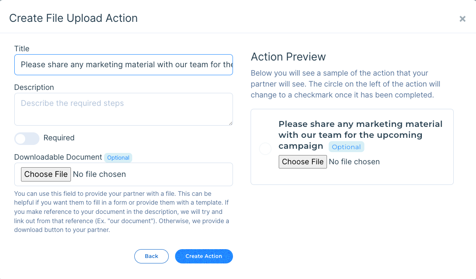Choose File for the Downloadable Document
This screenshot has width=476, height=279.
point(46,174)
